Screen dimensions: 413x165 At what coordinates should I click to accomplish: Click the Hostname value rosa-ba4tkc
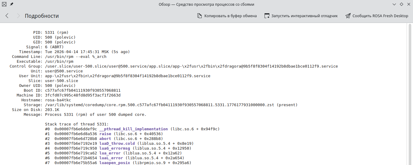[x=58, y=100]
